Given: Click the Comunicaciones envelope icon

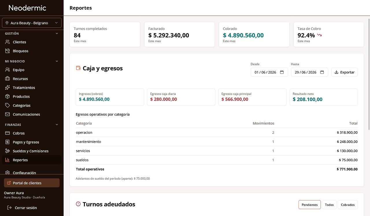Looking at the screenshot, I should [8, 114].
